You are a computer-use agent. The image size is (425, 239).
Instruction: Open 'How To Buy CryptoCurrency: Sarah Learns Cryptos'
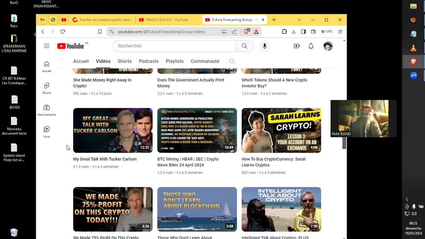274,162
